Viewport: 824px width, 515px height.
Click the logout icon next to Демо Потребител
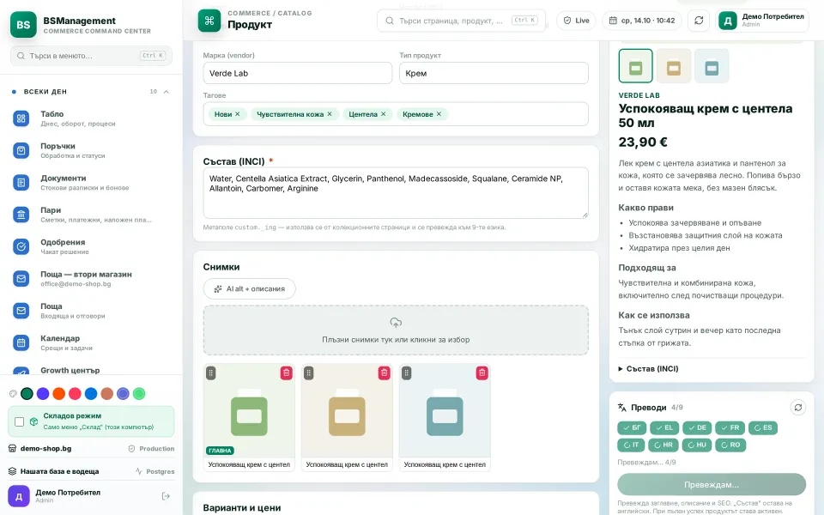(166, 496)
